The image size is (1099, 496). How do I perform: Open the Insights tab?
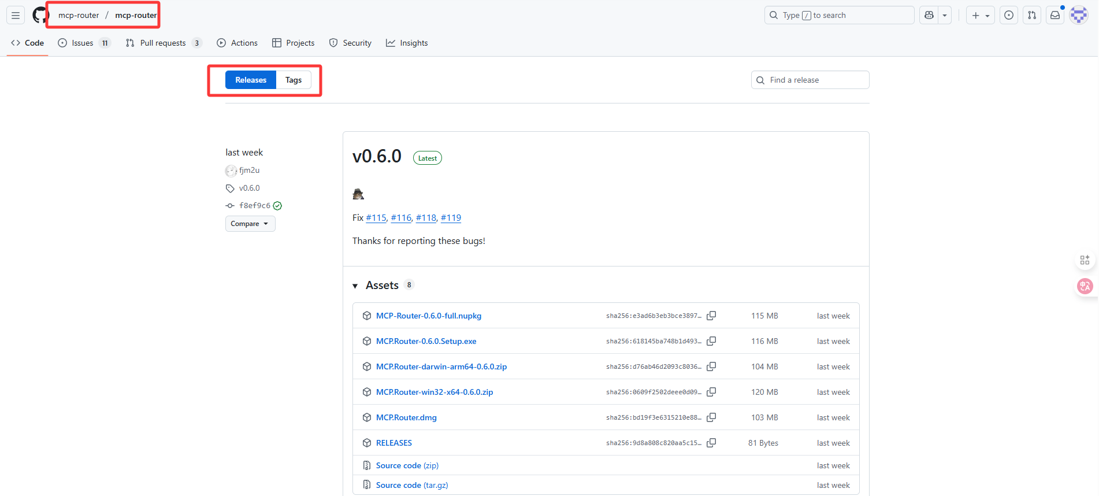(407, 43)
